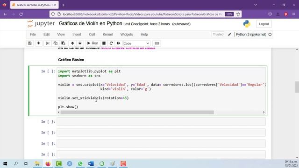
Task: Restart kernel and run all cells icon
Action: tap(118, 43)
